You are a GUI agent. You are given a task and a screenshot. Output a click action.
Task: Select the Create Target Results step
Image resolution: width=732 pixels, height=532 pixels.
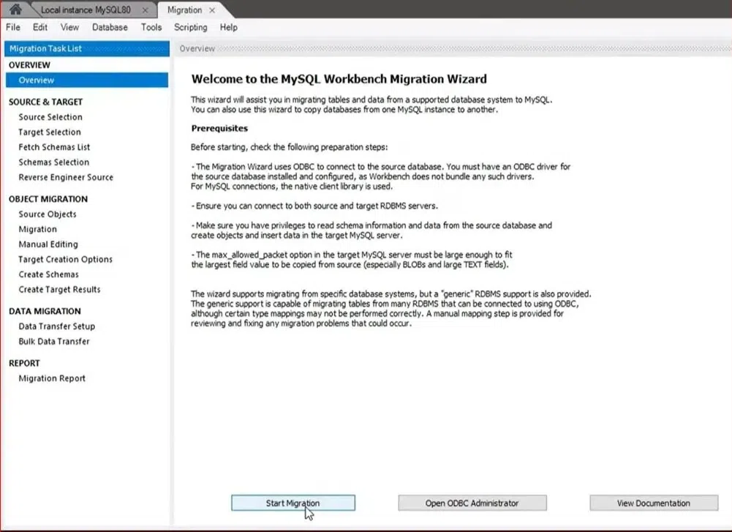(59, 289)
